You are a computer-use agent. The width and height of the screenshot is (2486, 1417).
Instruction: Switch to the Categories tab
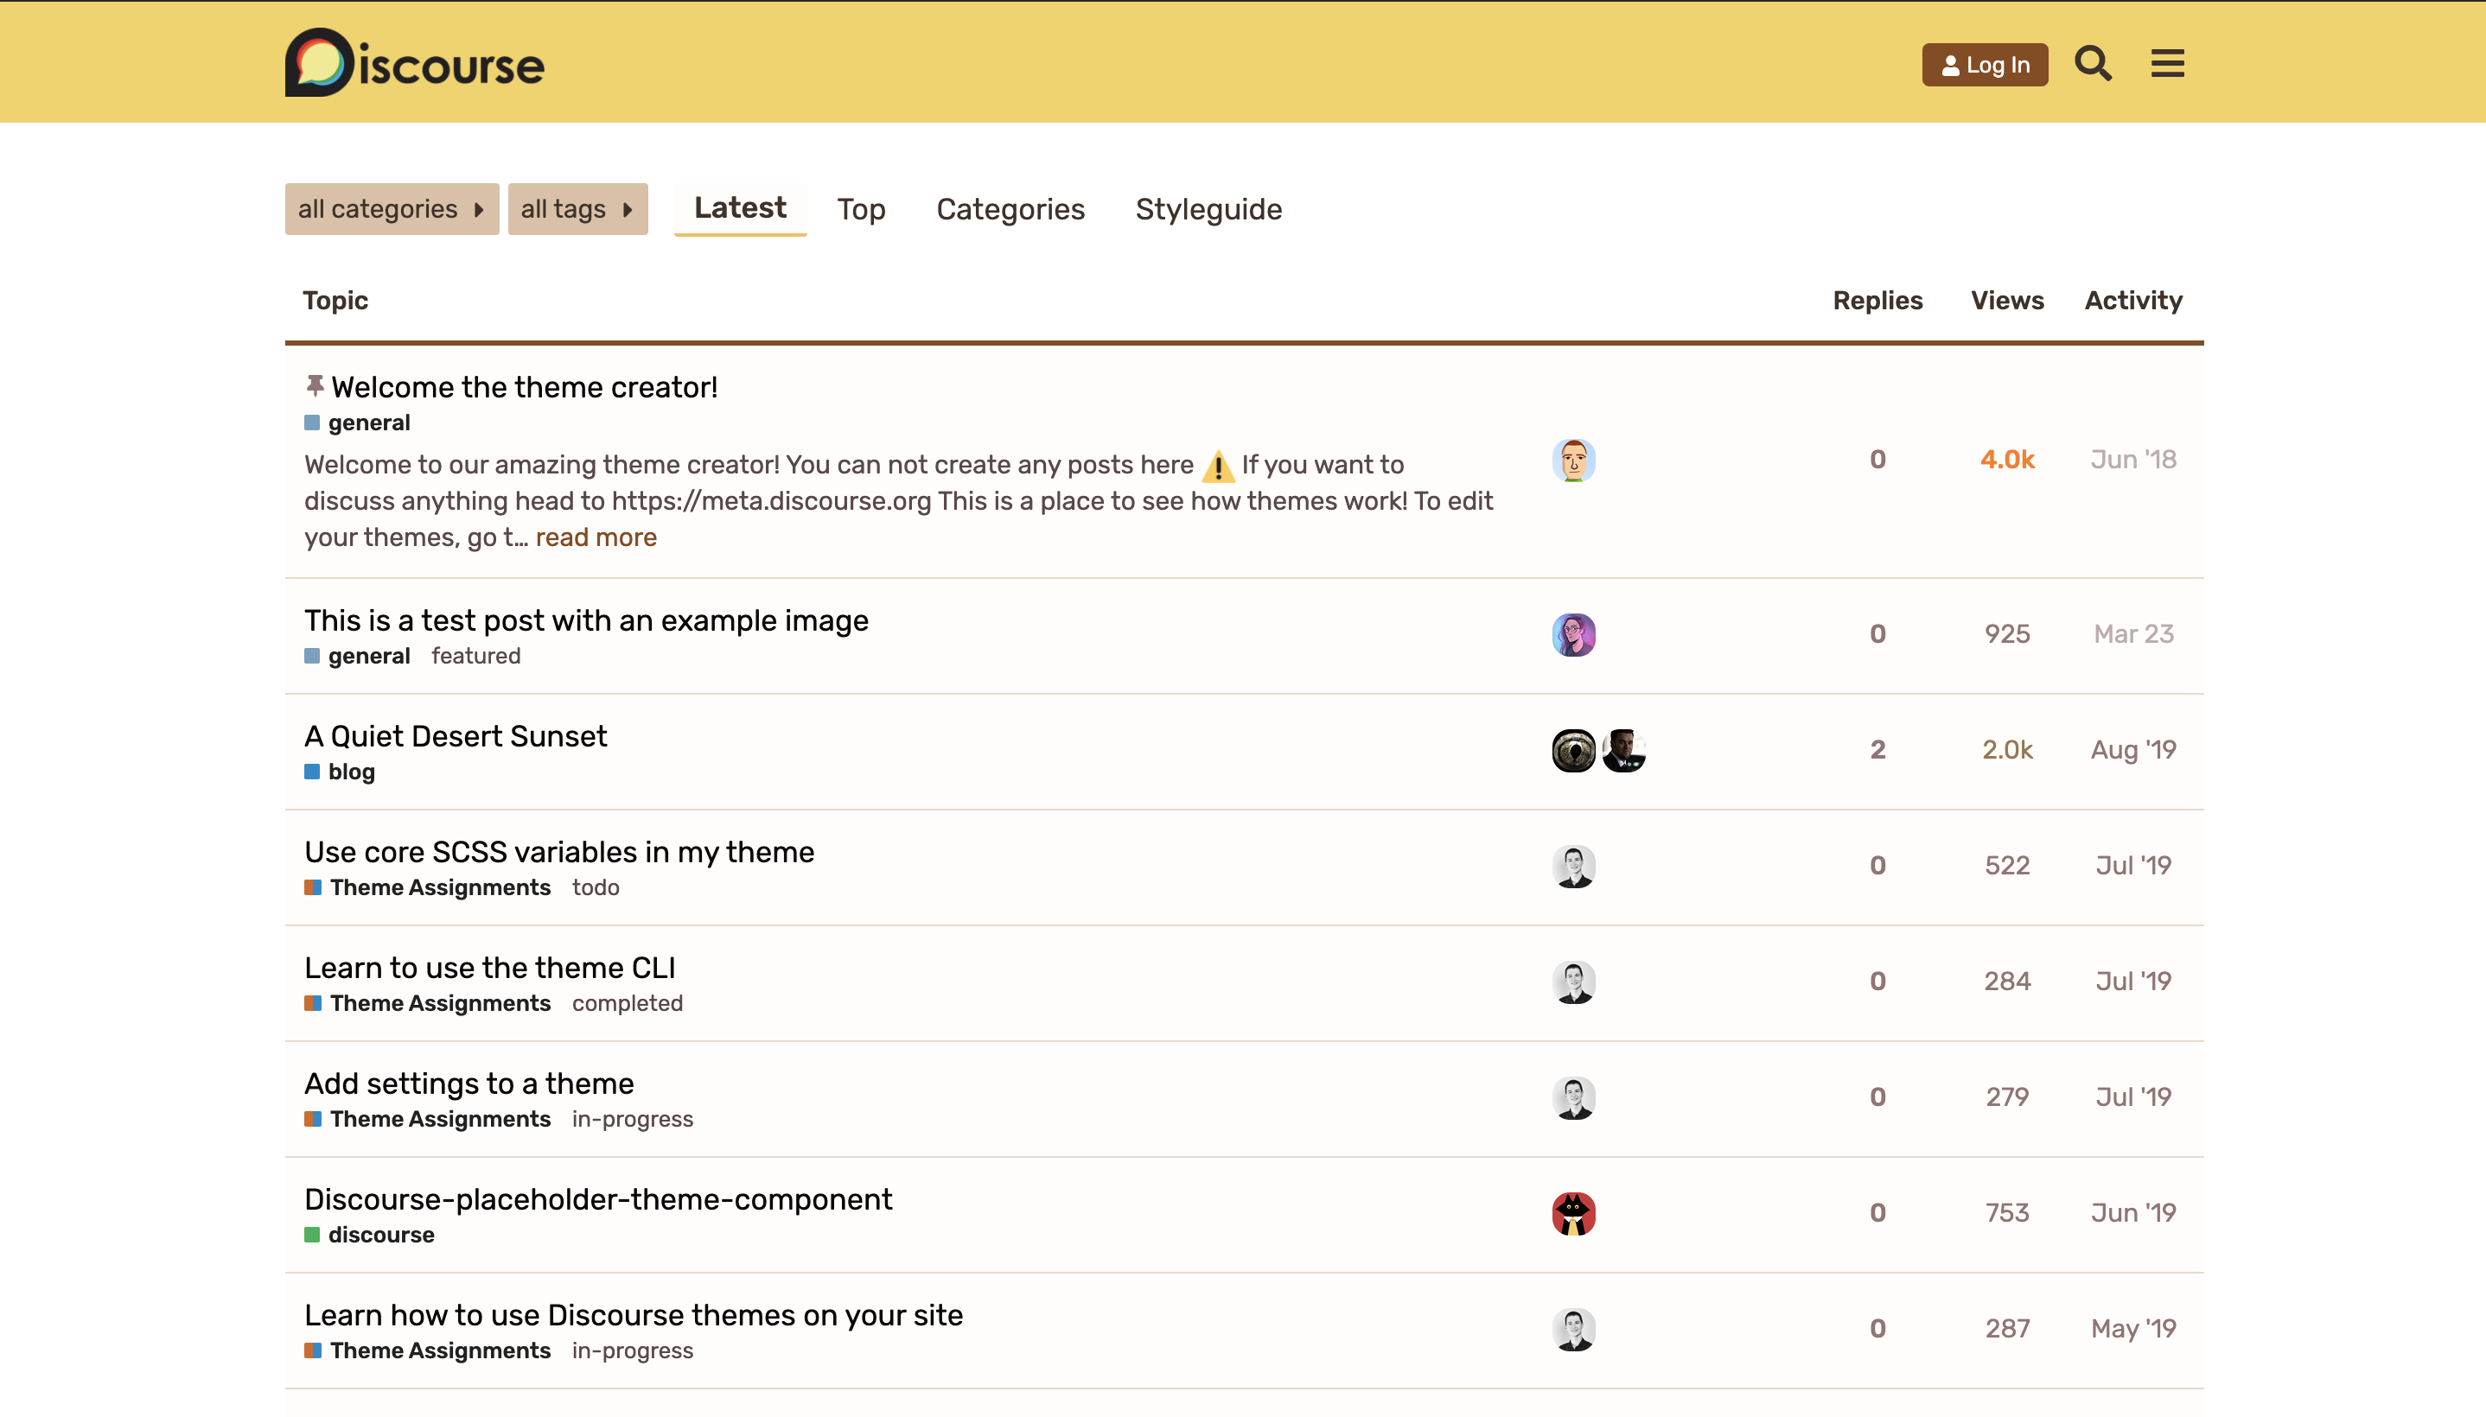pyautogui.click(x=1010, y=209)
